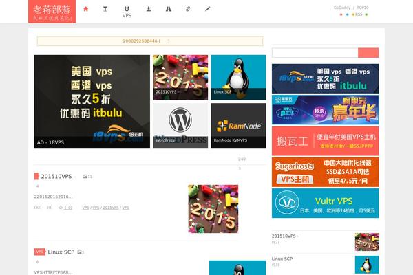Open the Linux SCP article heading
The height and width of the screenshot is (275, 413).
coord(61,252)
